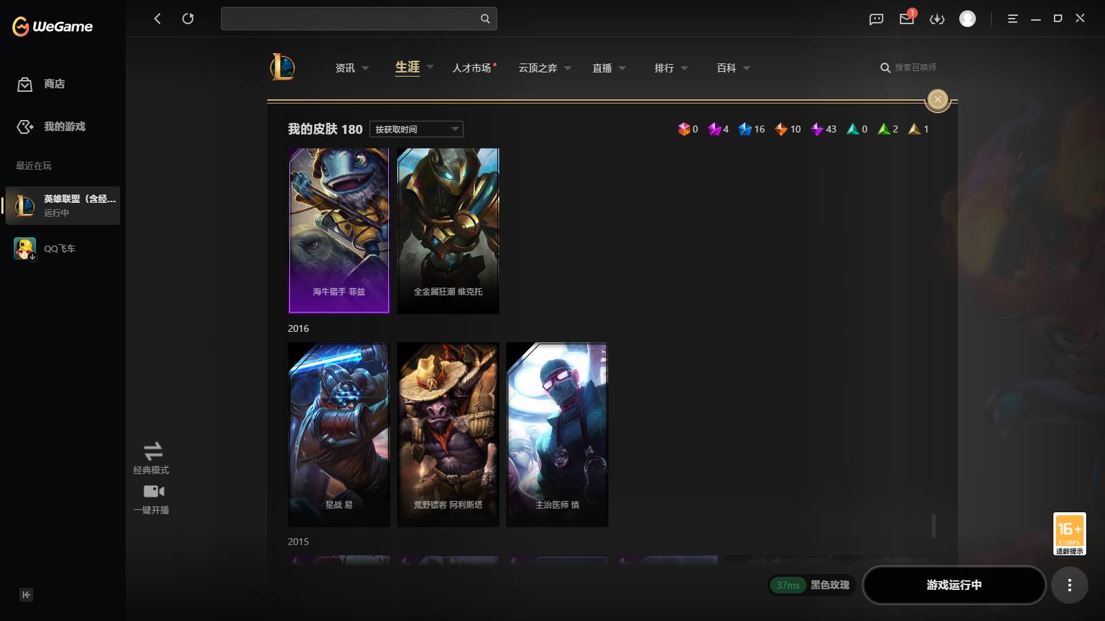This screenshot has height=621, width=1105.
Task: Click the purple gem icon showing 4
Action: click(714, 129)
